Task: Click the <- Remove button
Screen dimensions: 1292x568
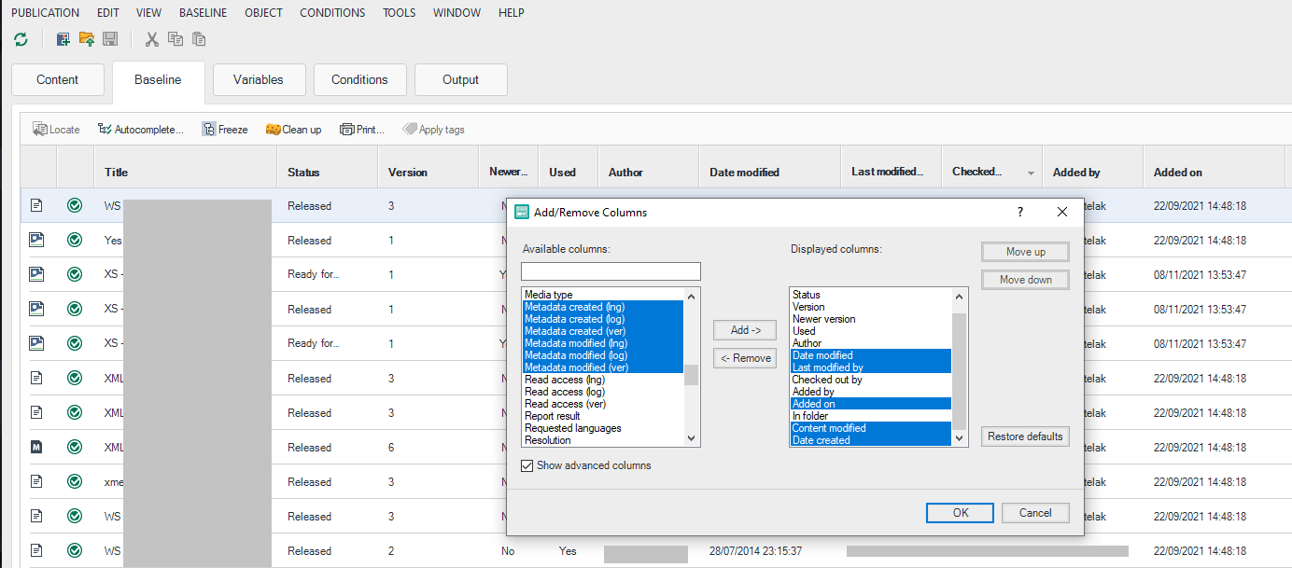Action: point(745,358)
